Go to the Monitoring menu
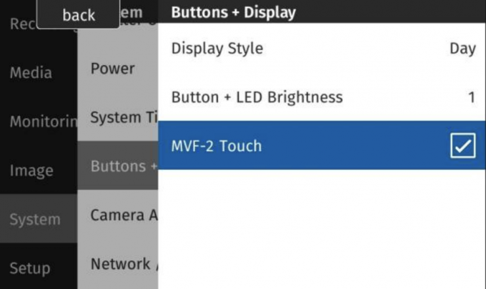486x289 pixels. pos(38,122)
